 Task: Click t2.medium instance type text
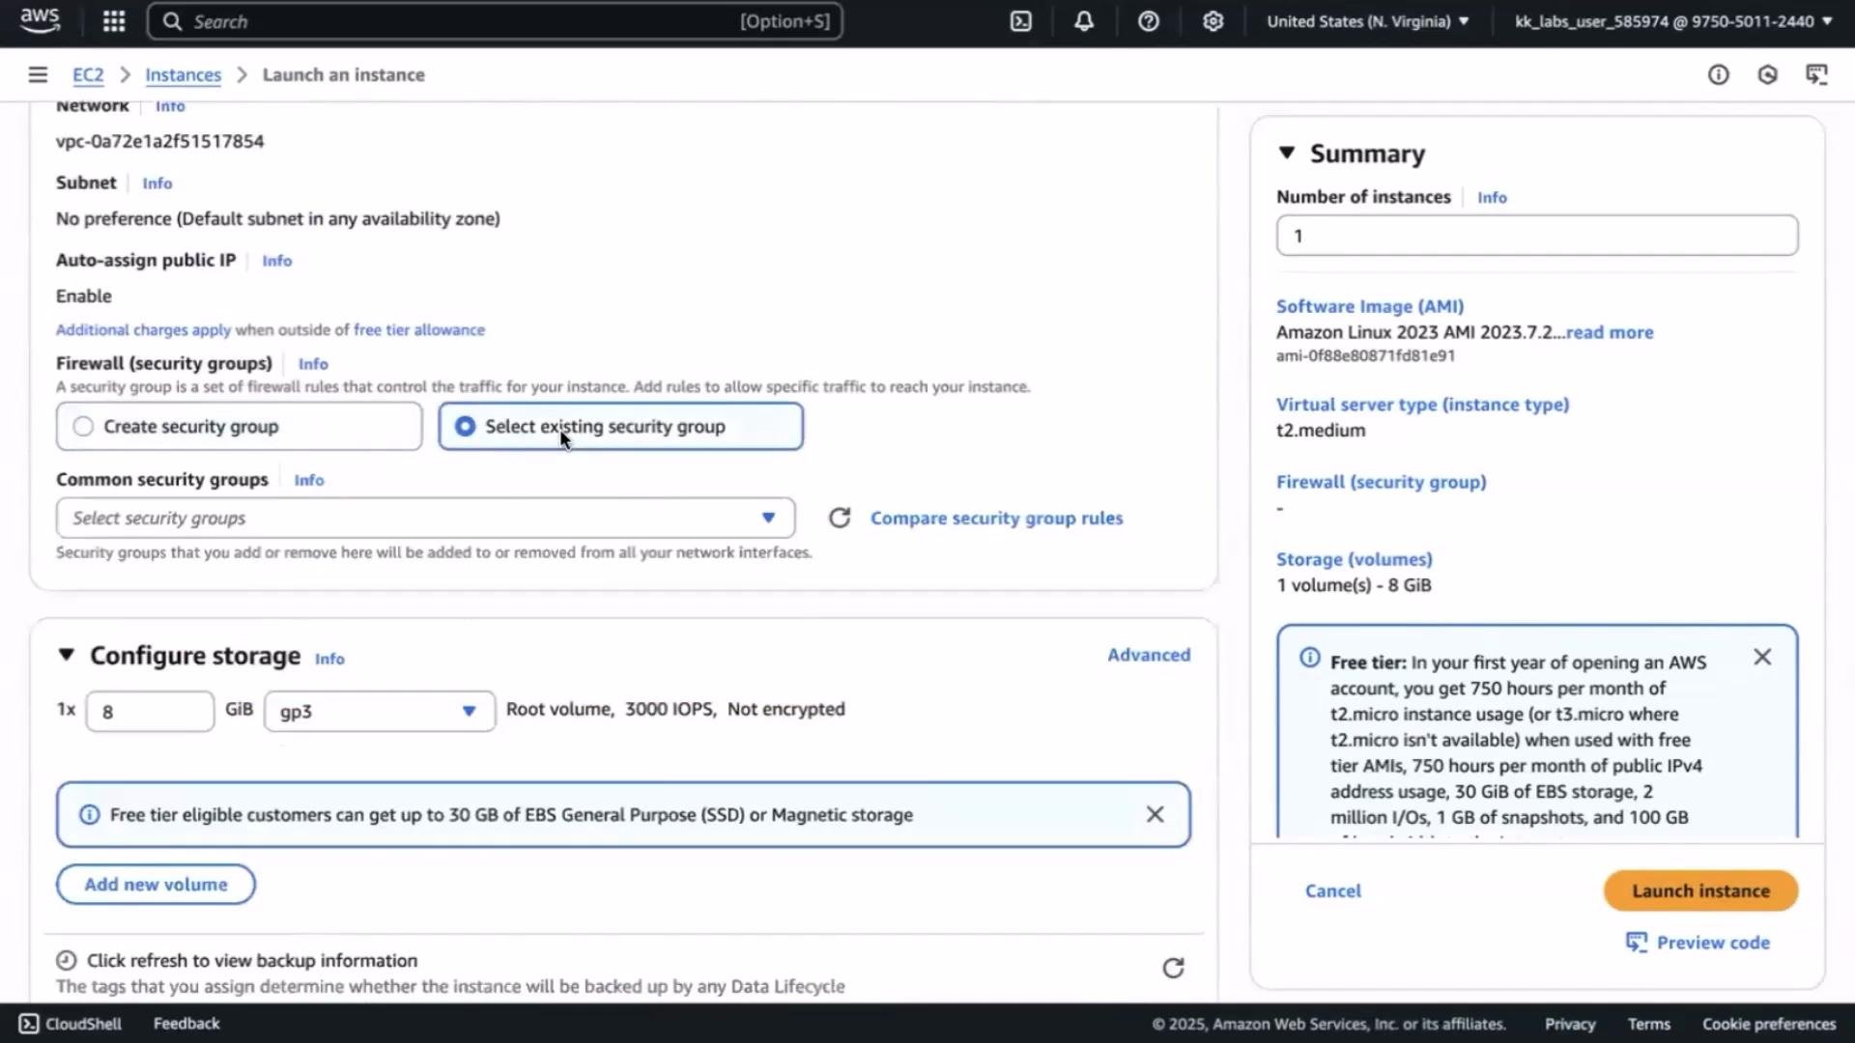click(1321, 430)
